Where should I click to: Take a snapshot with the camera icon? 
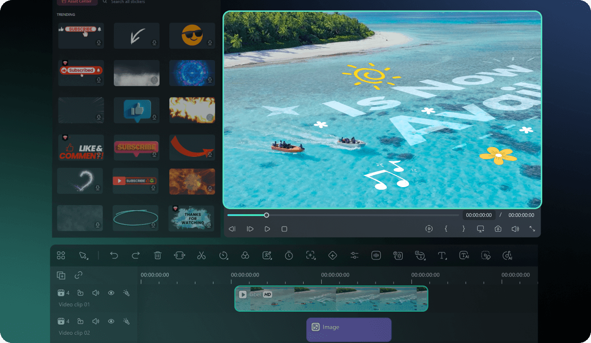pyautogui.click(x=498, y=229)
